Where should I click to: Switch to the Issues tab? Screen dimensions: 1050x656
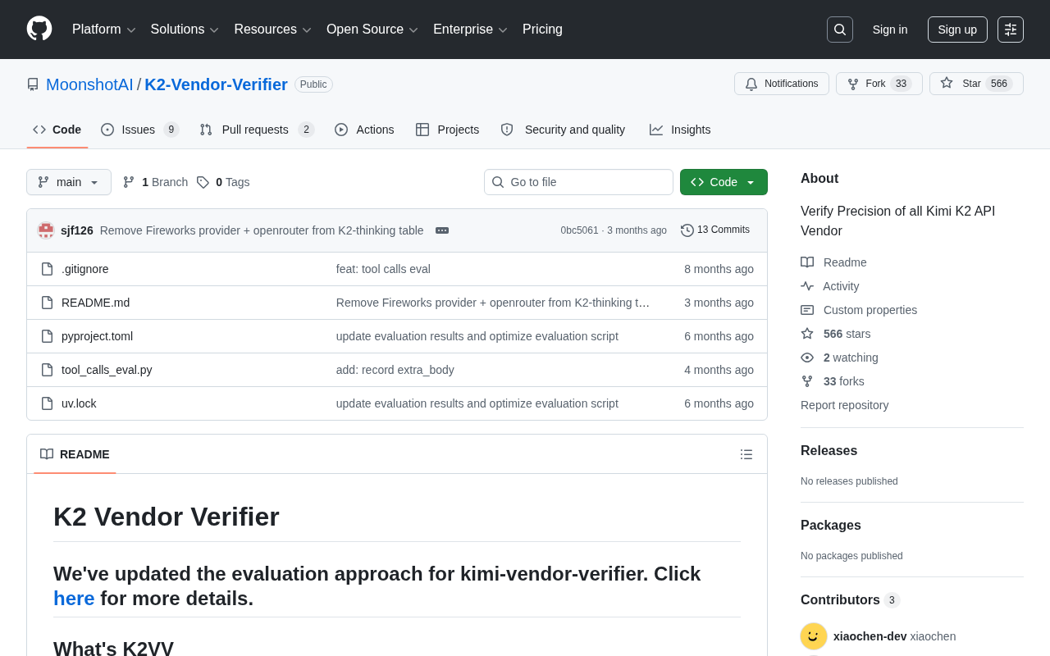pos(140,130)
